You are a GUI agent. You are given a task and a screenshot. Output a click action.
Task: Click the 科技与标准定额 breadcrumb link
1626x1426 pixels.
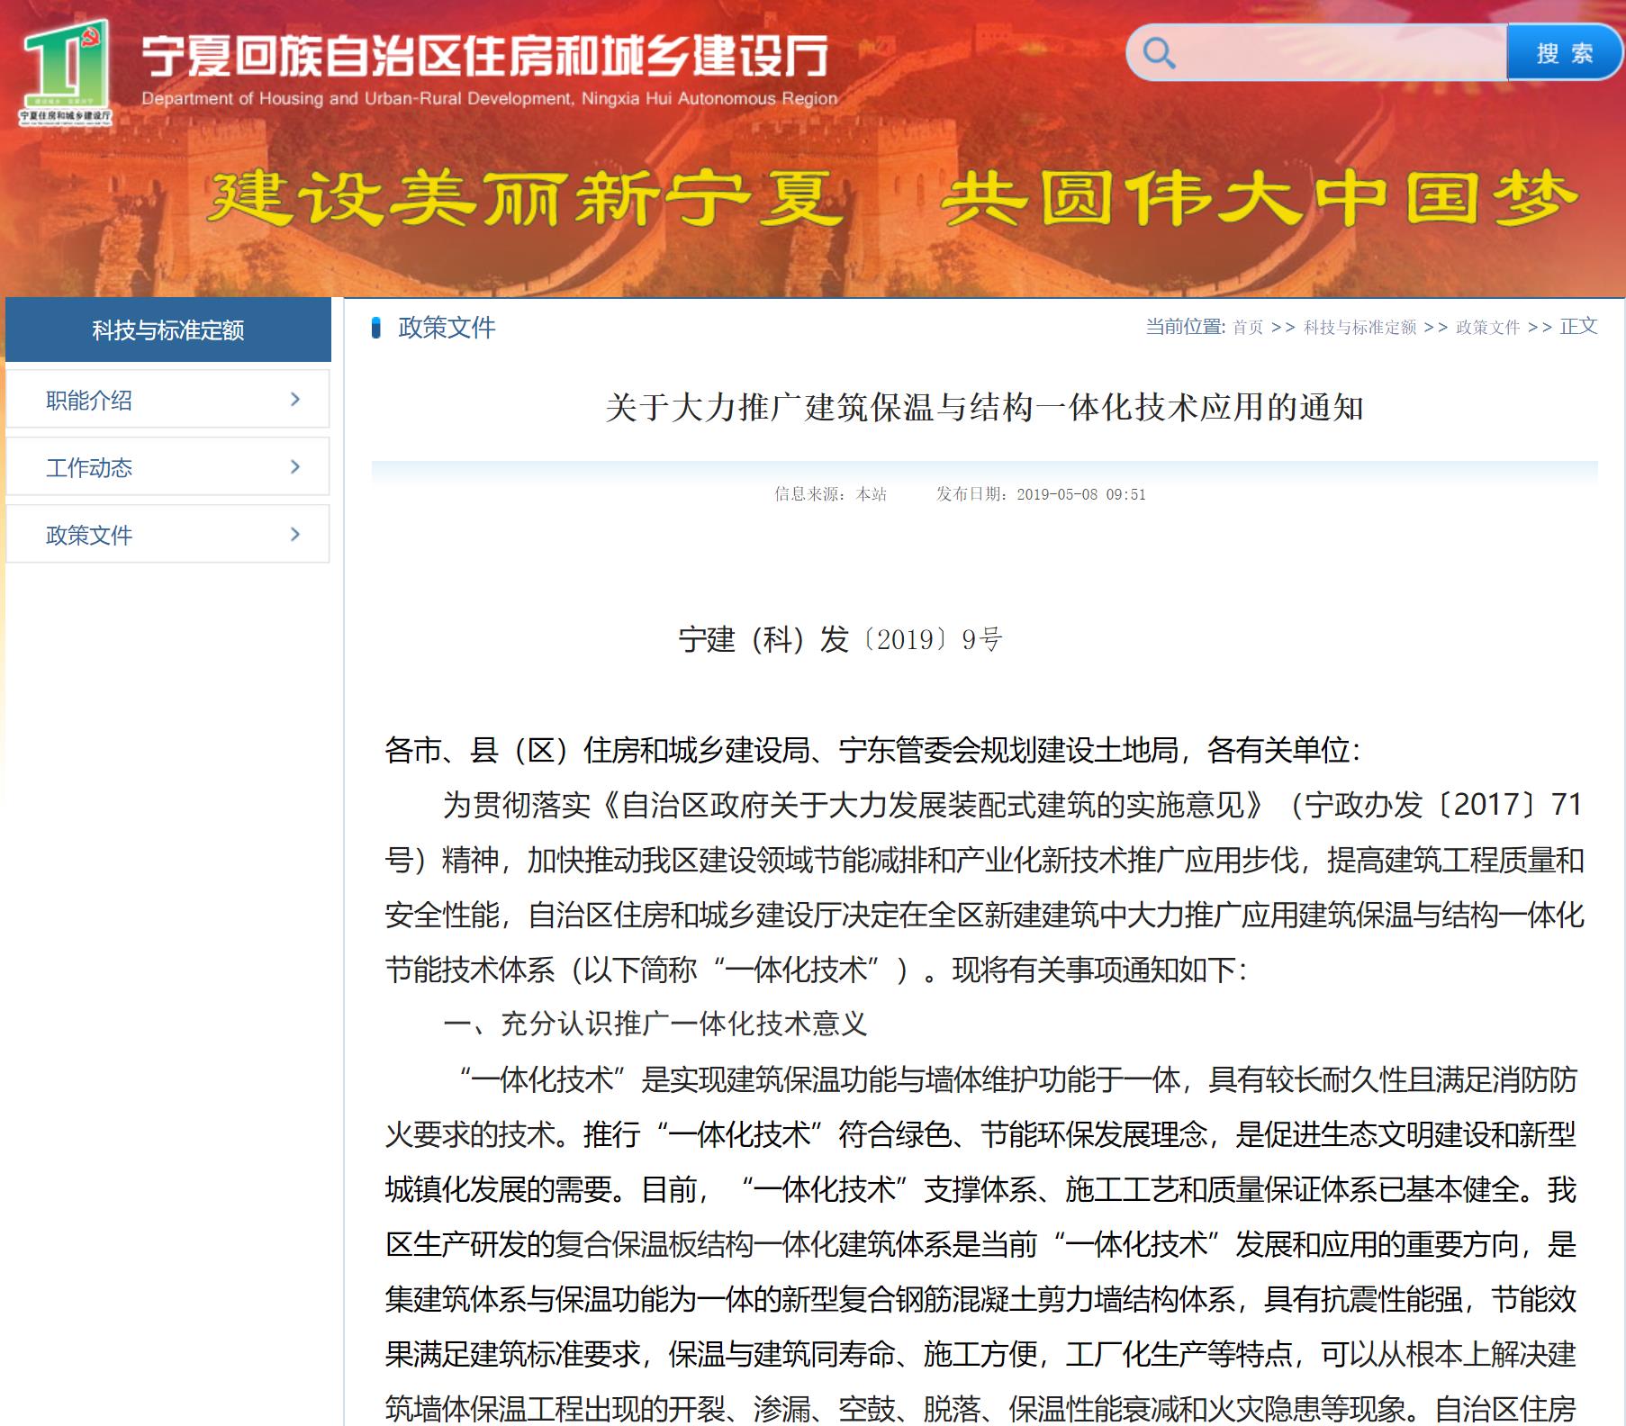pyautogui.click(x=1360, y=328)
